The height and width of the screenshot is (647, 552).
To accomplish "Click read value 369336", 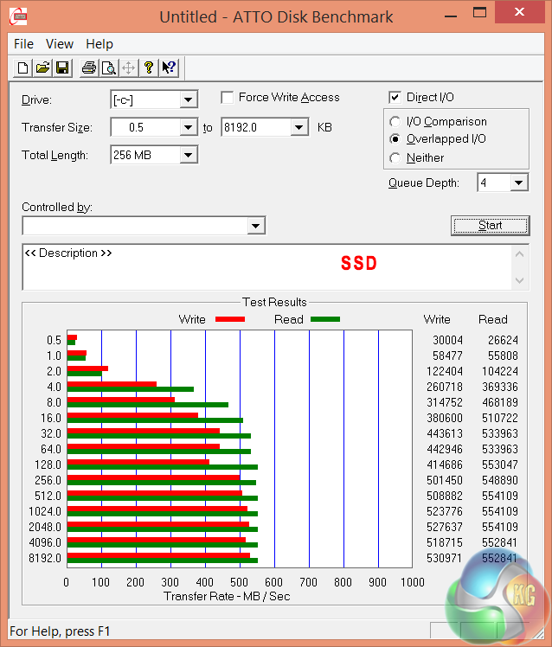I will 499,387.
